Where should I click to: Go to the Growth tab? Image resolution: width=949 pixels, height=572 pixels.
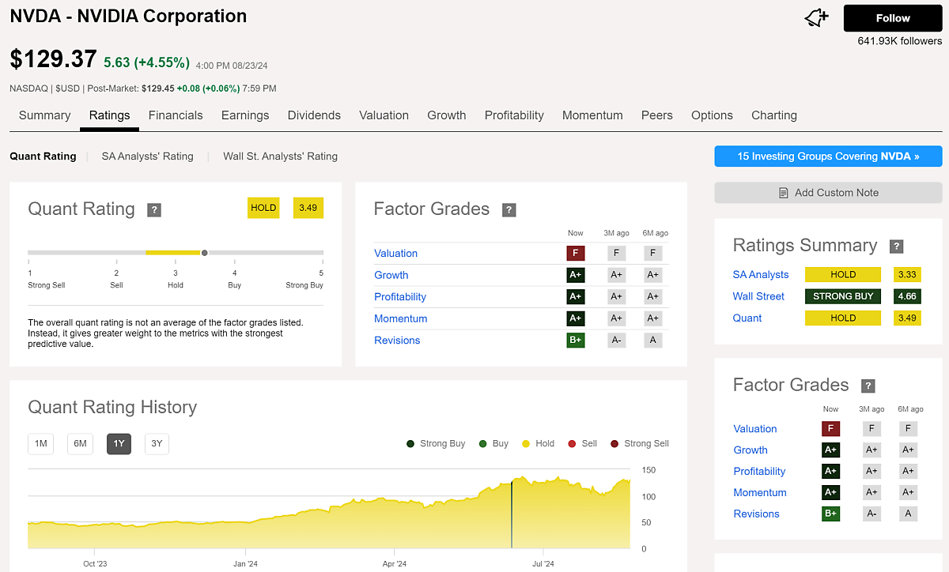coord(447,115)
